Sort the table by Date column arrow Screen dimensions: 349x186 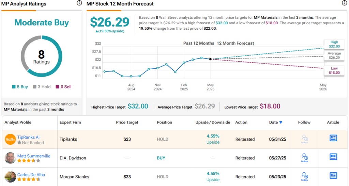click(281, 123)
